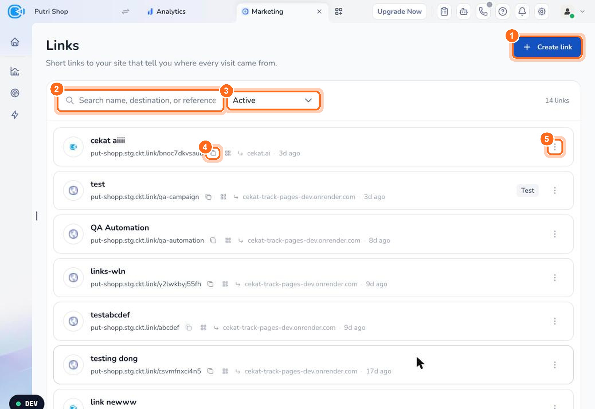595x409 pixels.
Task: Open the Home icon in sidebar
Action: point(15,42)
